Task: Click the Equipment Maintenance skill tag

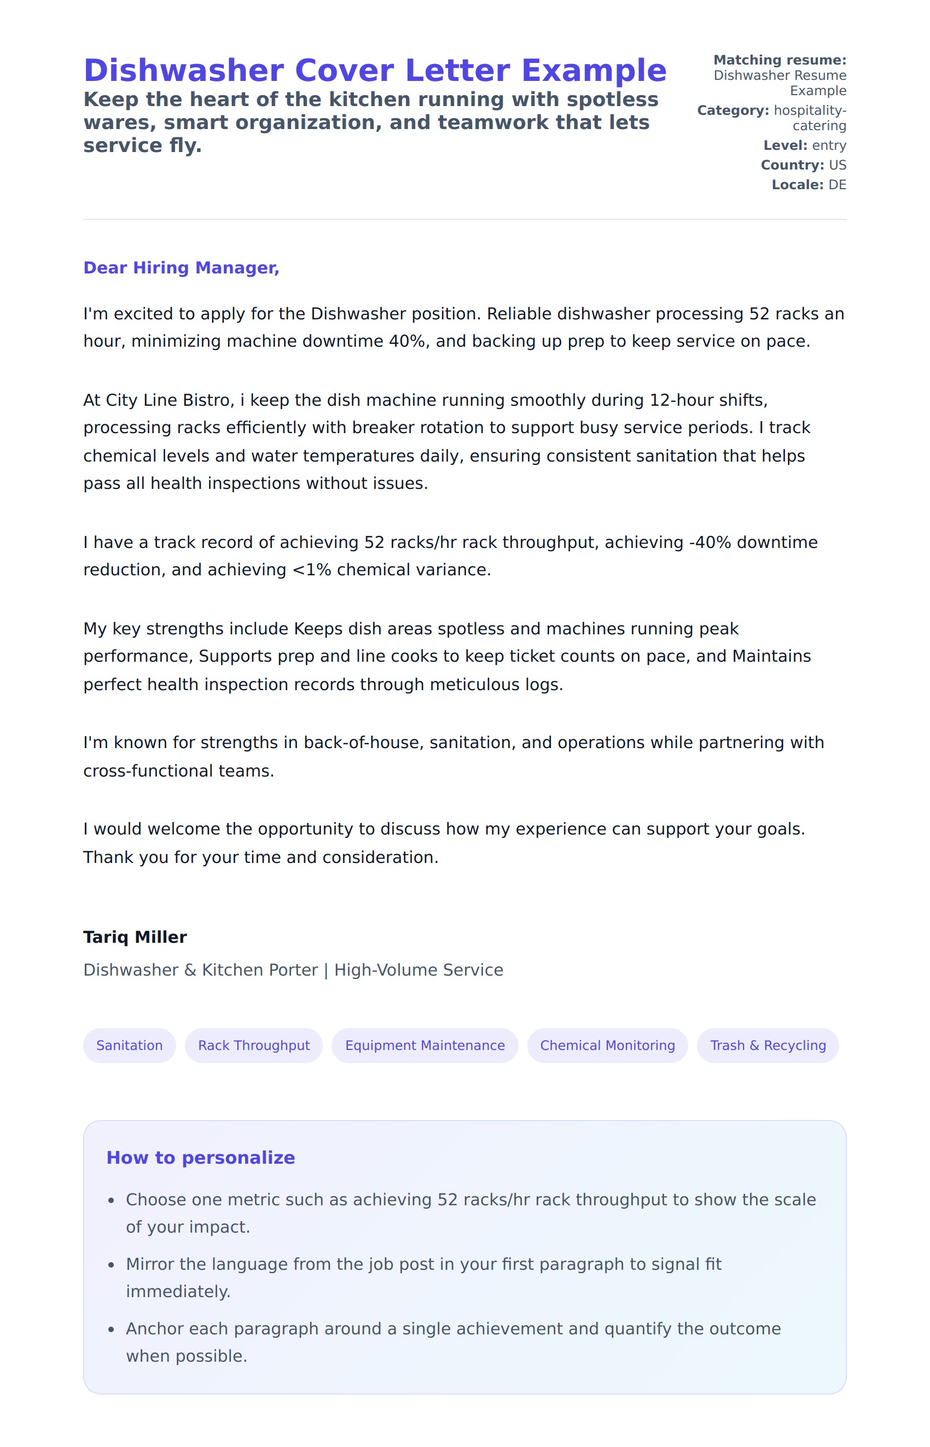Action: pyautogui.click(x=425, y=1046)
